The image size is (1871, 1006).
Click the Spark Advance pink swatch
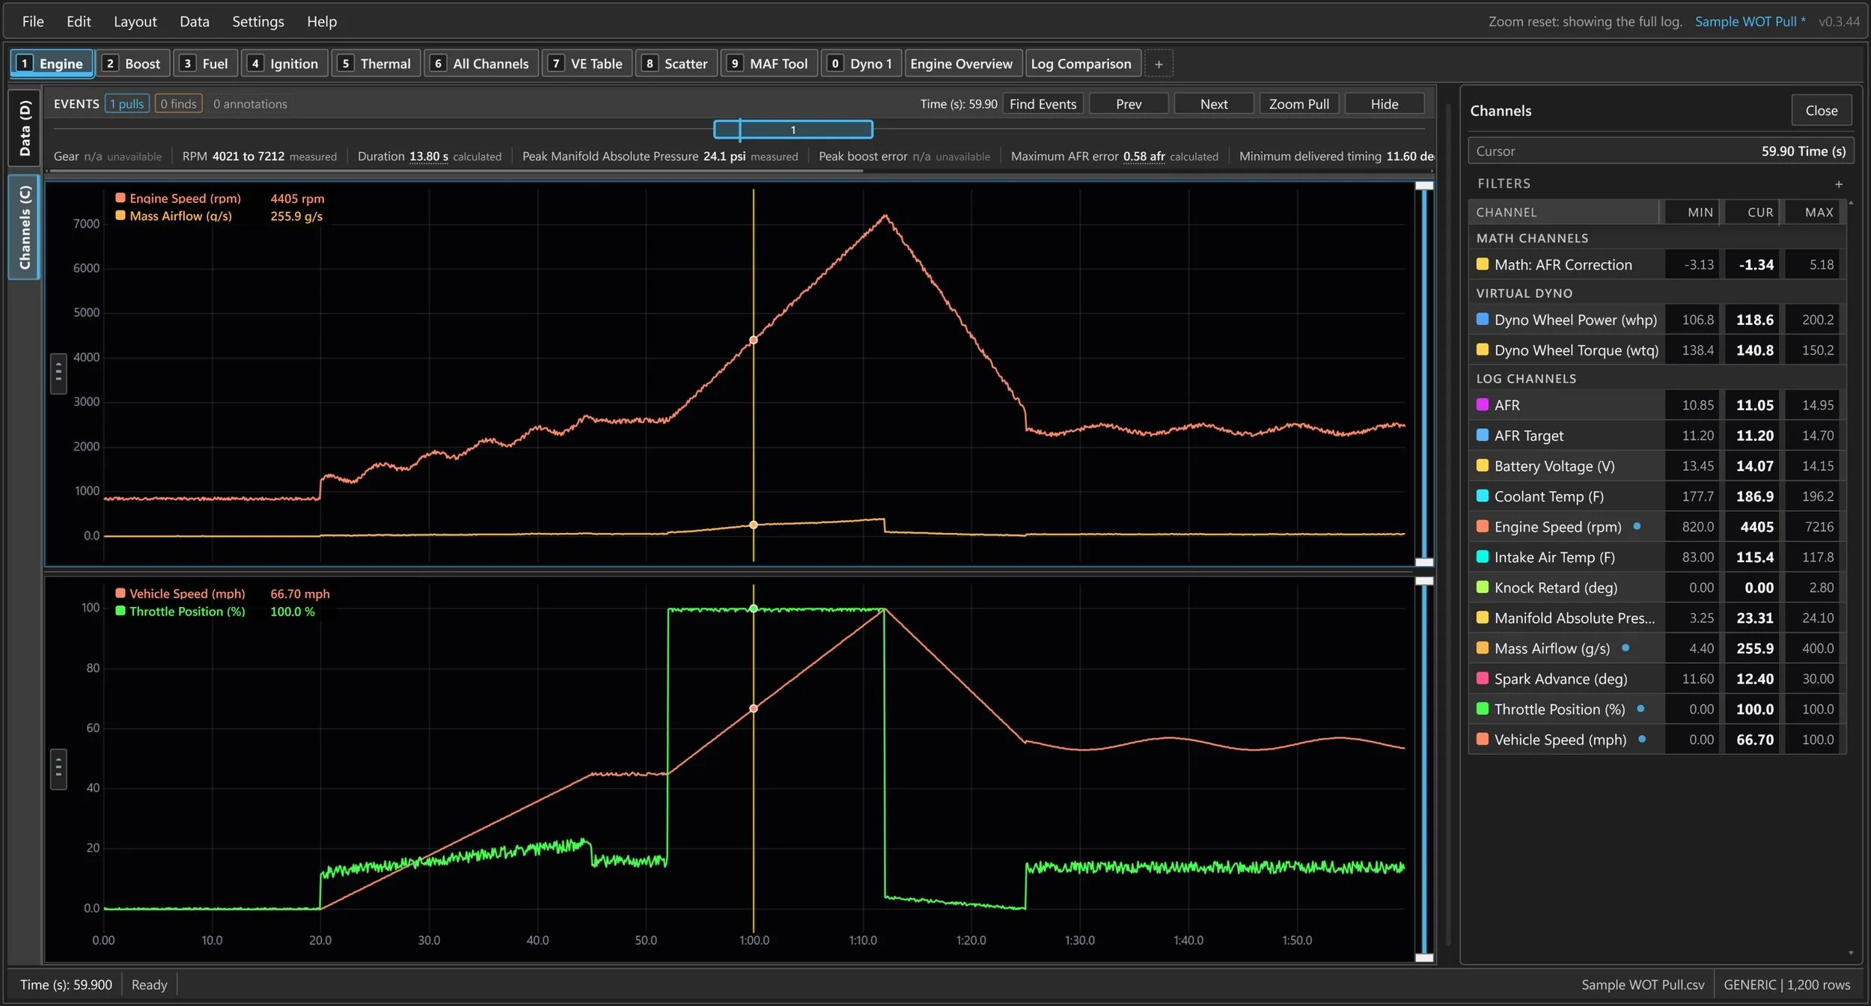point(1482,678)
